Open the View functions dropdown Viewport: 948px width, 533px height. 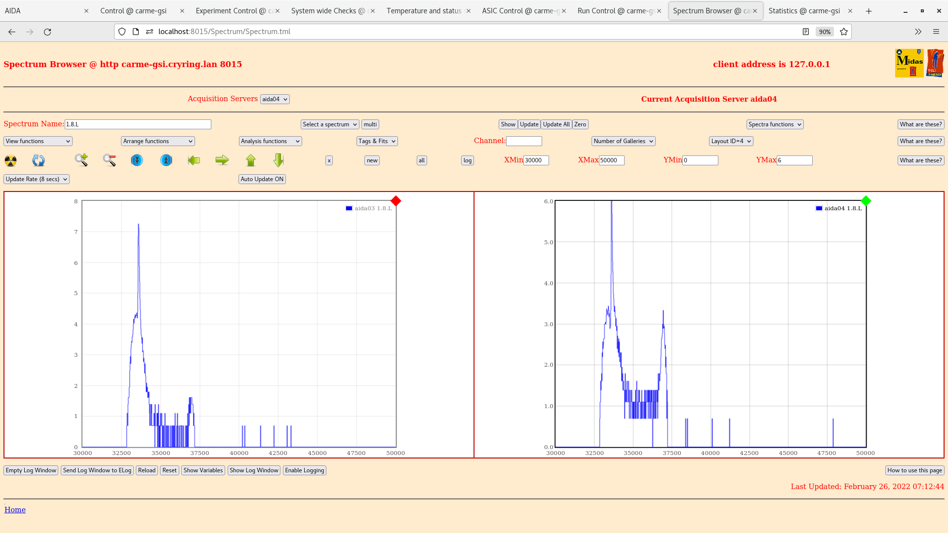click(x=38, y=141)
